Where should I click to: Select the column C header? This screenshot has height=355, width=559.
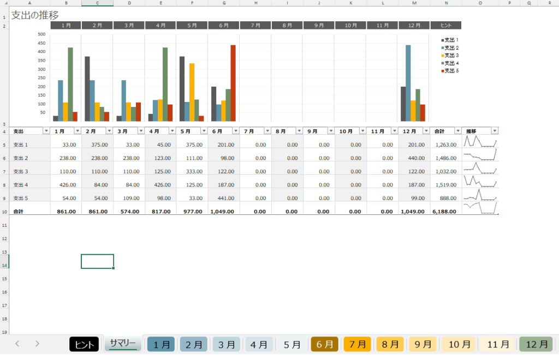(97, 3)
